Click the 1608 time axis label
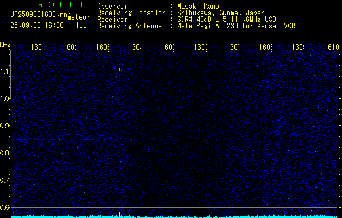342x218 pixels. 266,47
